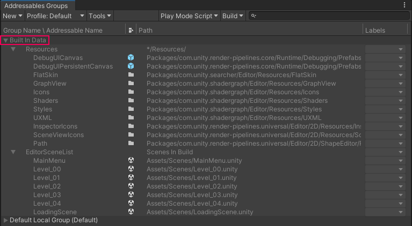Image resolution: width=412 pixels, height=226 pixels.
Task: Click the Unity scene icon for Level_02
Action: coord(131,186)
